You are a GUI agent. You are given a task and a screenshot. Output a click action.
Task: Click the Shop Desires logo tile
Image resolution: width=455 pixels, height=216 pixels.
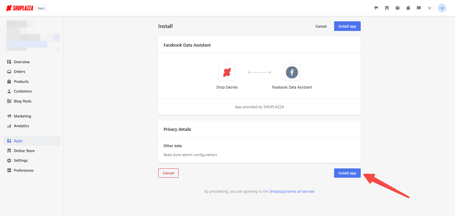click(227, 72)
